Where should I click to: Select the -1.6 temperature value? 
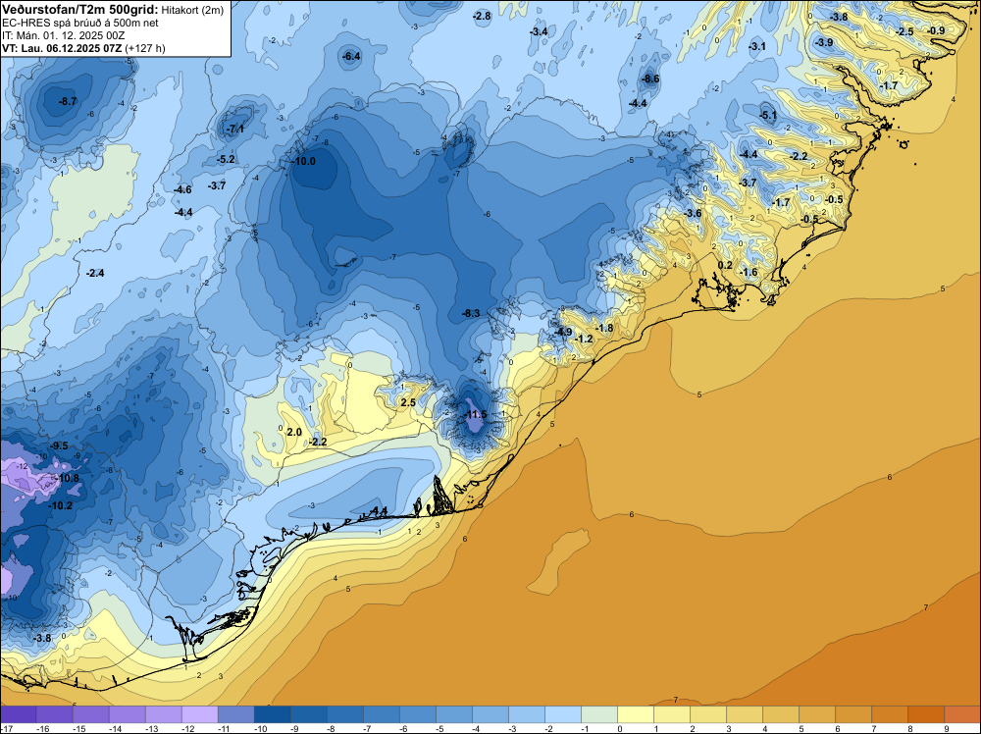coord(749,272)
